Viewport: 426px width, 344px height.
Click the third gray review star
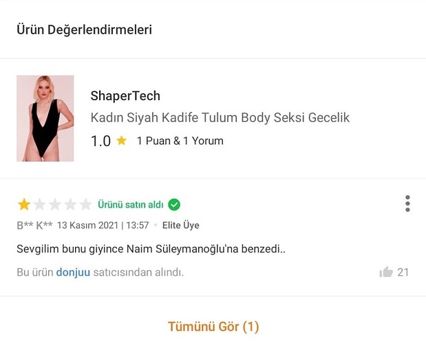(x=54, y=205)
